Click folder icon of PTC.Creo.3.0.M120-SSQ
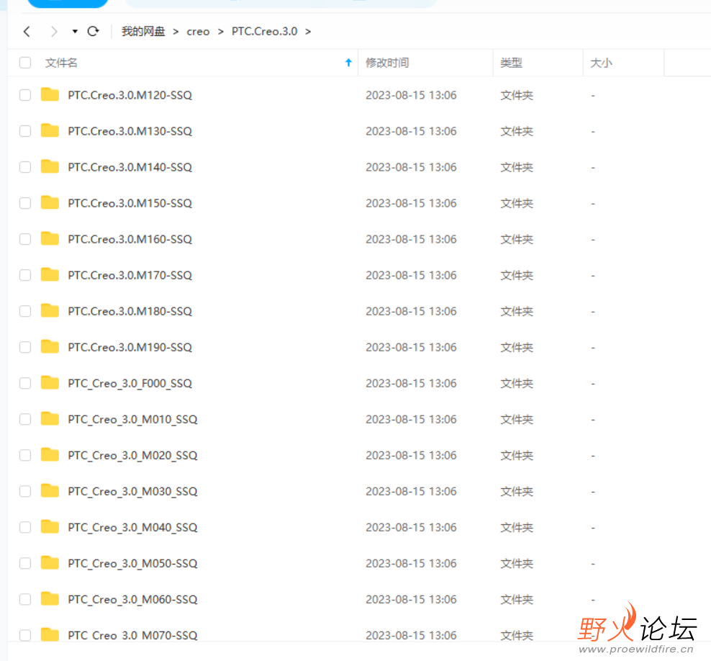711x661 pixels. pyautogui.click(x=50, y=94)
